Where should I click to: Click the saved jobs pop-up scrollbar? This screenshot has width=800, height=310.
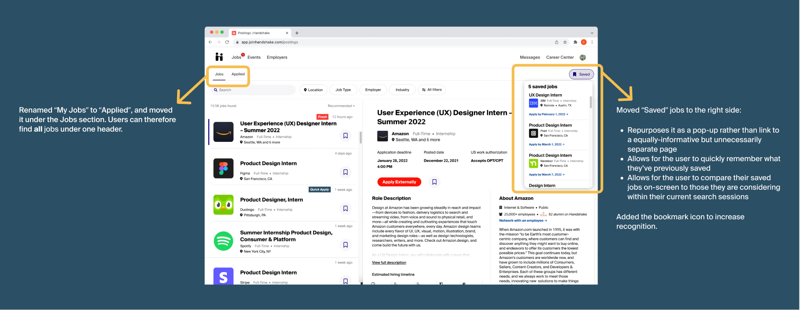591,102
